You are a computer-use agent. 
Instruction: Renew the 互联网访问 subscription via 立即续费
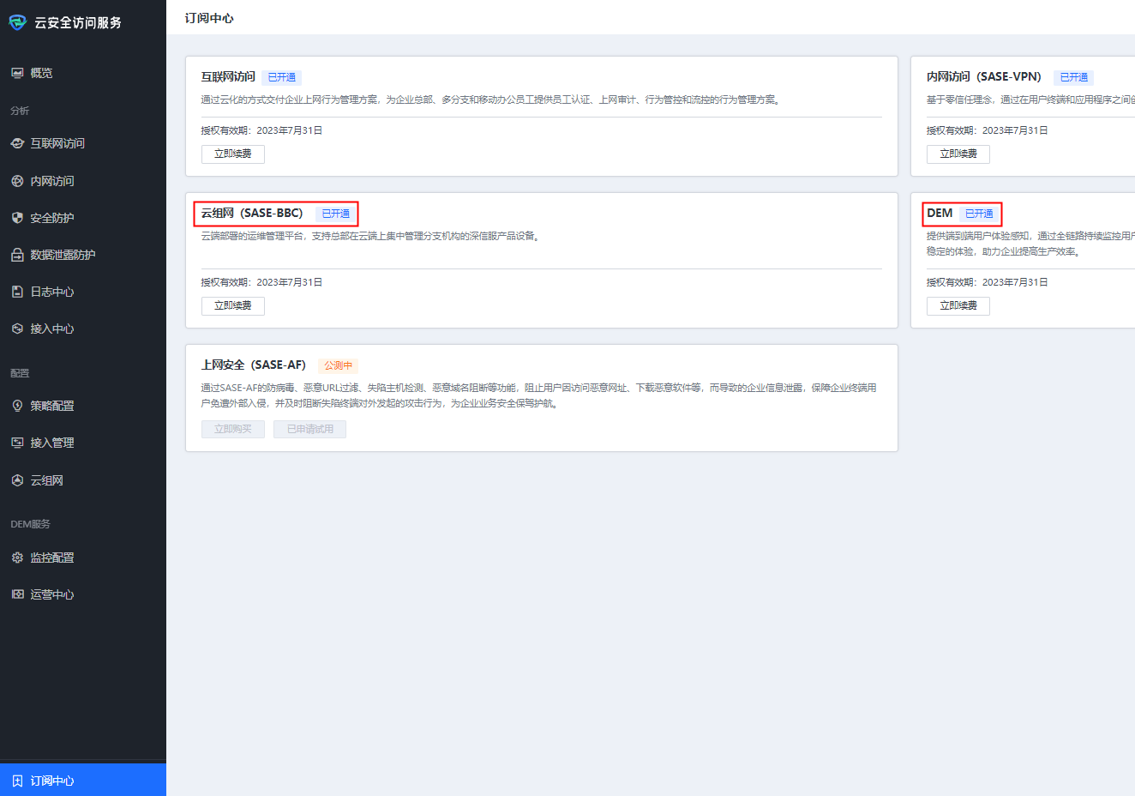[x=232, y=154]
